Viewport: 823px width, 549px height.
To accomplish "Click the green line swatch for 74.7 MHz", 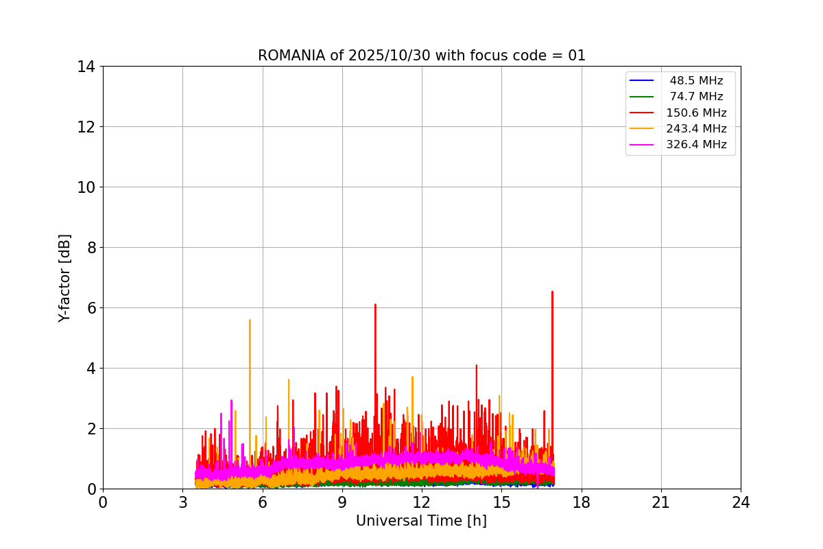I will (642, 97).
